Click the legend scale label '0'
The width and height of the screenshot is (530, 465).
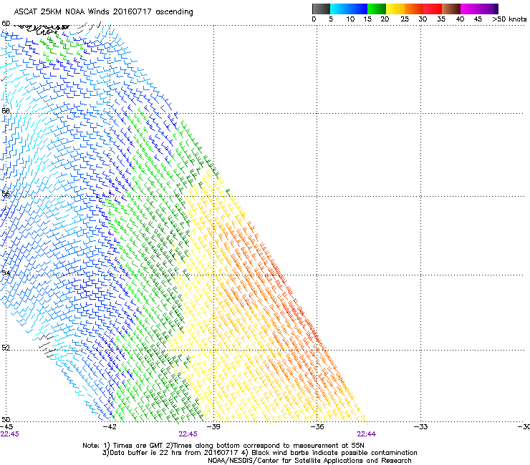point(314,19)
